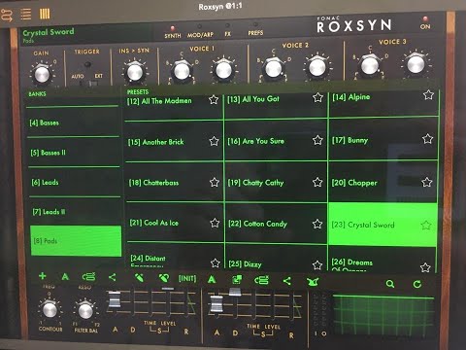Screen dimensions: 466x350
Task: Click the GAIN knob
Action: (x=42, y=74)
